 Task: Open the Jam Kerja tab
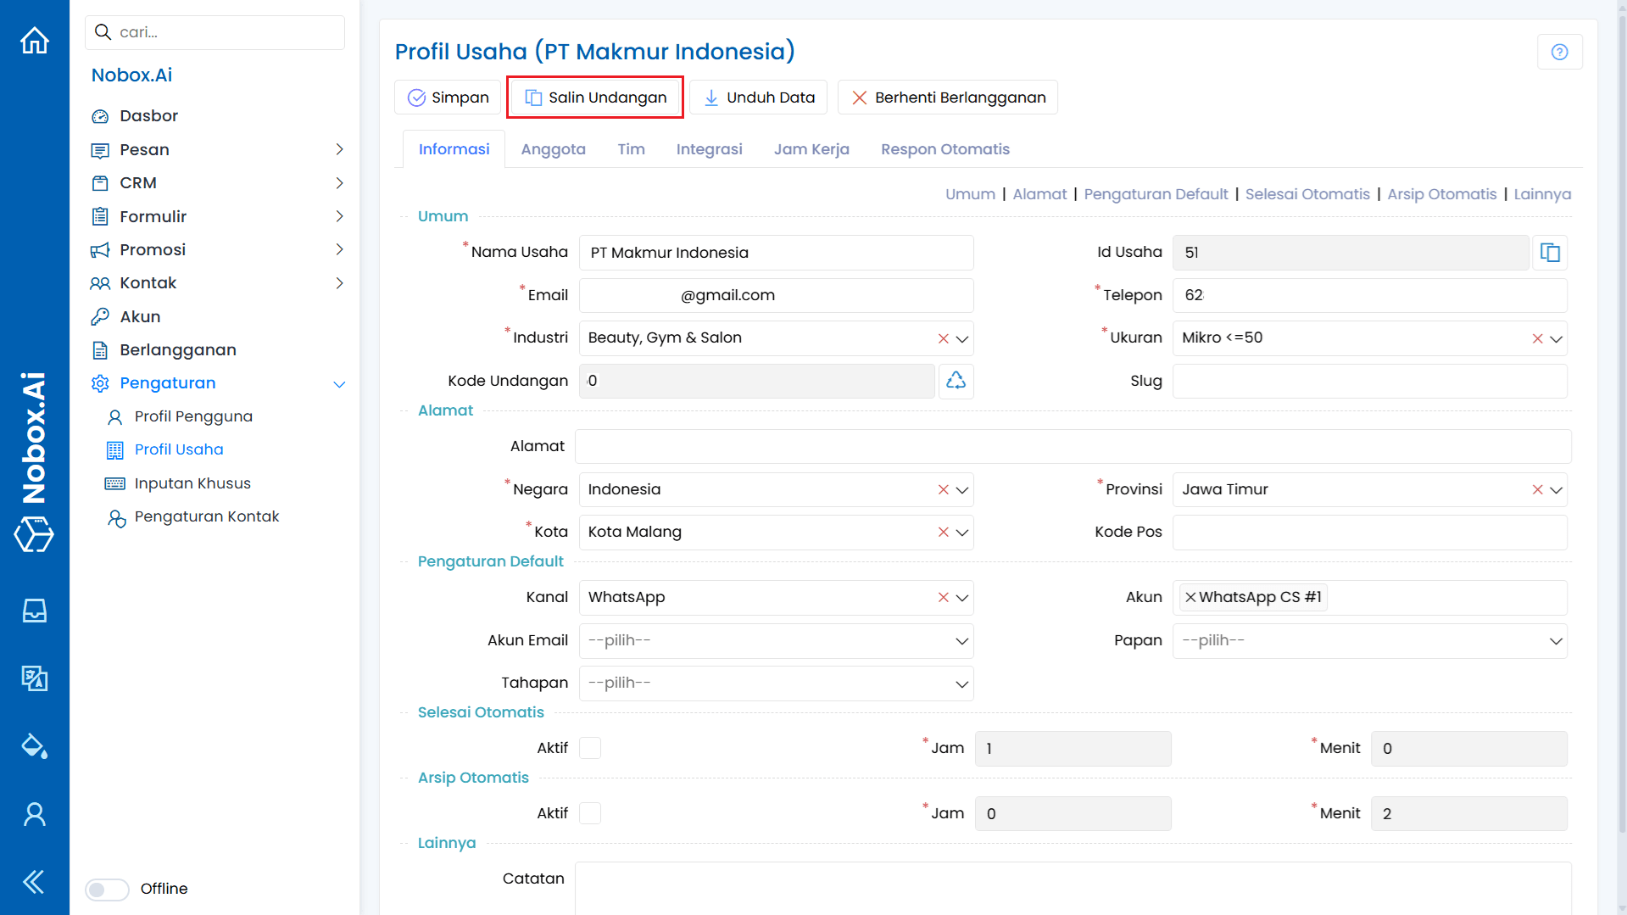pos(811,149)
